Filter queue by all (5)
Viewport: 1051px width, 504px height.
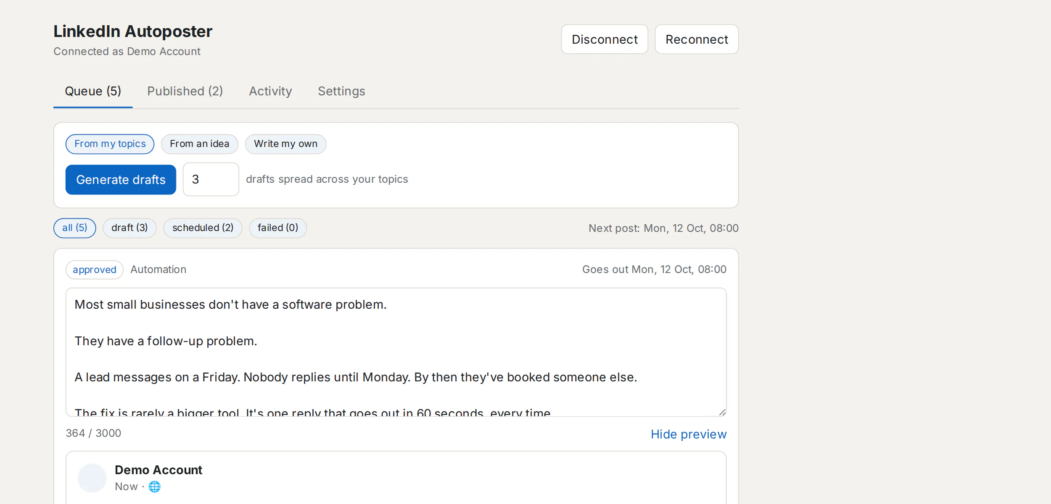(x=75, y=228)
